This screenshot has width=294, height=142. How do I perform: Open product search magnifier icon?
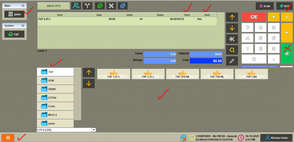[232, 50]
